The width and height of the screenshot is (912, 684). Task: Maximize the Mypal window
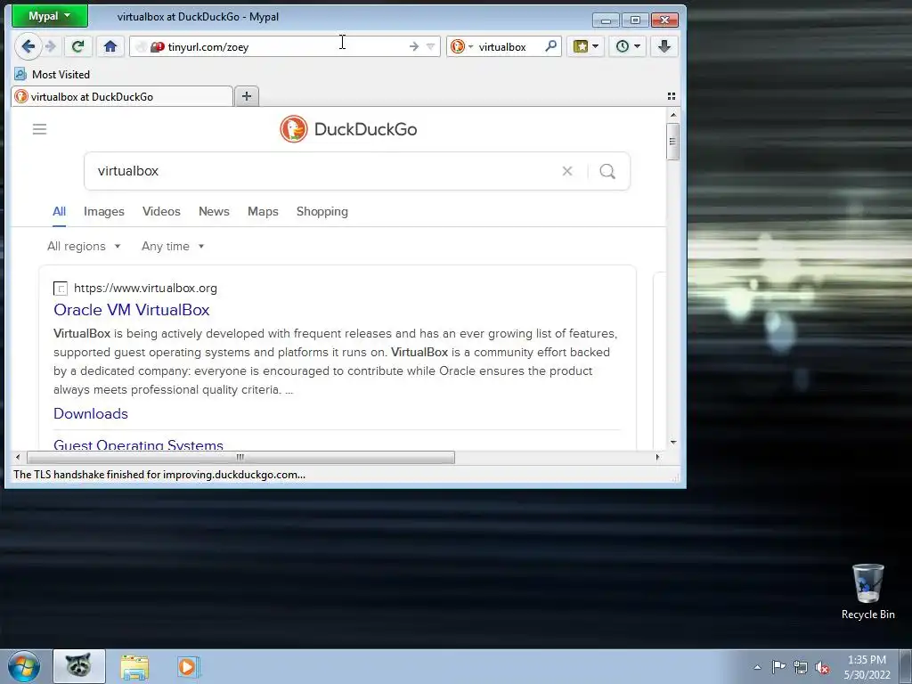635,20
